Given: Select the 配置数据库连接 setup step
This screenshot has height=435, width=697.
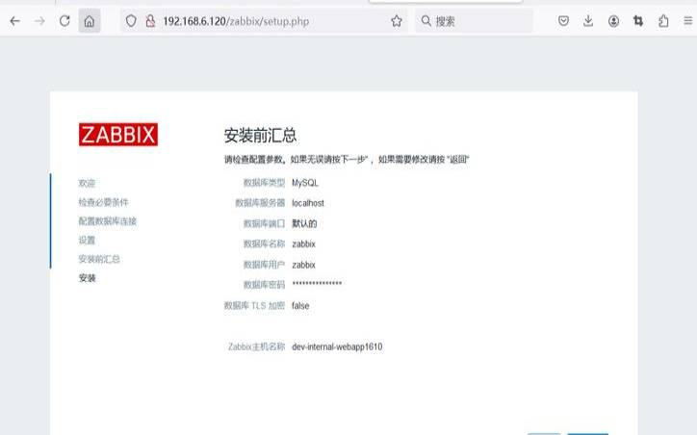Looking at the screenshot, I should tap(107, 221).
